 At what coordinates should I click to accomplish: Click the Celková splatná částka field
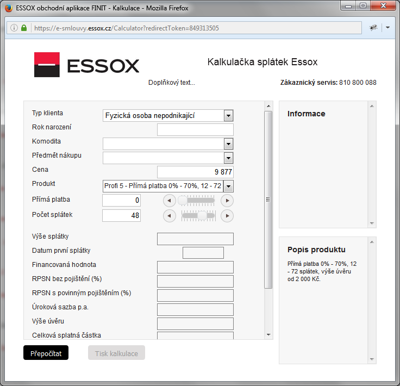click(195, 335)
